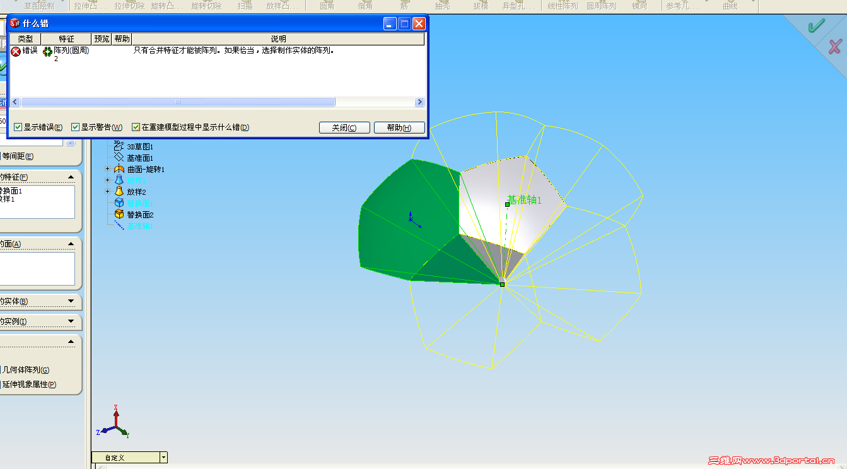
Task: Confirm with the green checkmark in the viewport corner
Action: [816, 25]
